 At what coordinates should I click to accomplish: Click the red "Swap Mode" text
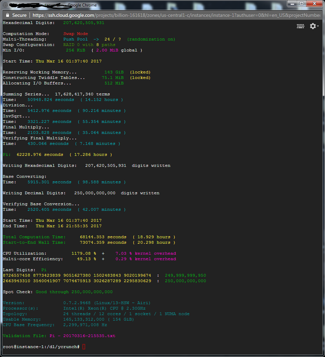pyautogui.click(x=76, y=34)
